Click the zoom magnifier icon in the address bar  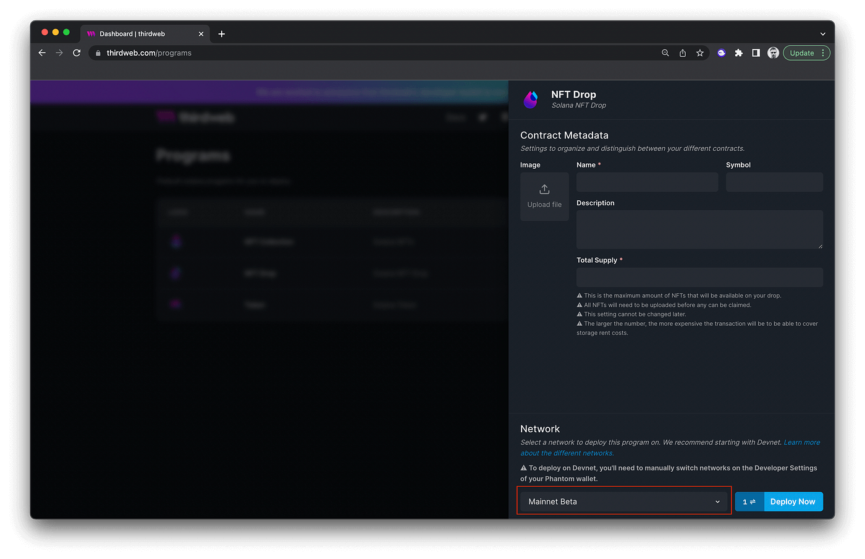pyautogui.click(x=665, y=53)
